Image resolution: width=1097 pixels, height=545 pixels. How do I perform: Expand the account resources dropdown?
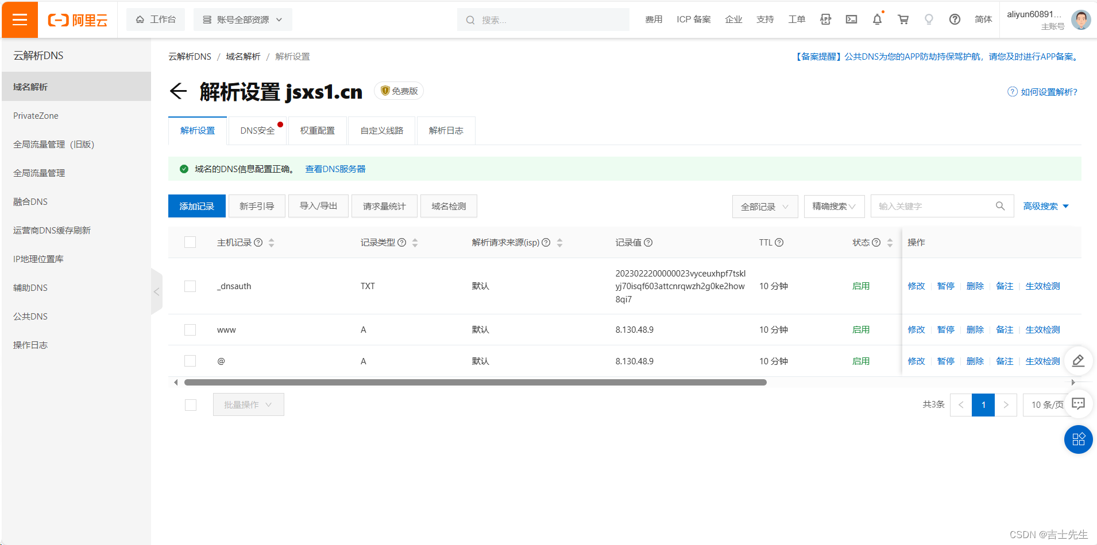[x=243, y=20]
